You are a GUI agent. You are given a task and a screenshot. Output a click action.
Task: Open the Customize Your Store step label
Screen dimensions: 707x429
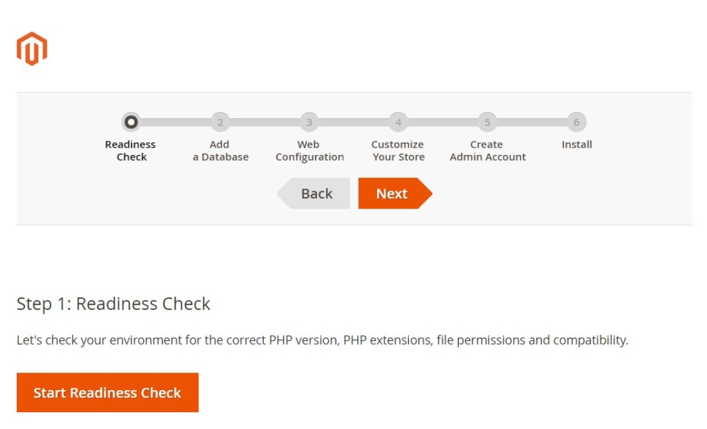pos(398,151)
